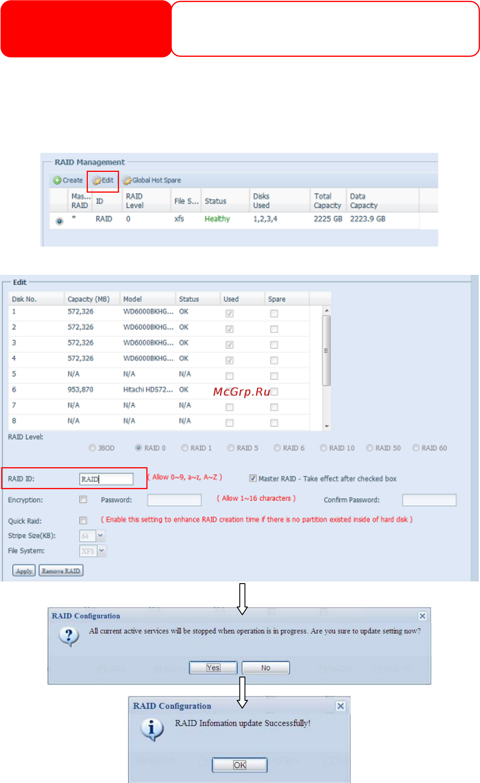The image size is (480, 783).
Task: Click the Confirm Password input field
Action: [x=429, y=500]
